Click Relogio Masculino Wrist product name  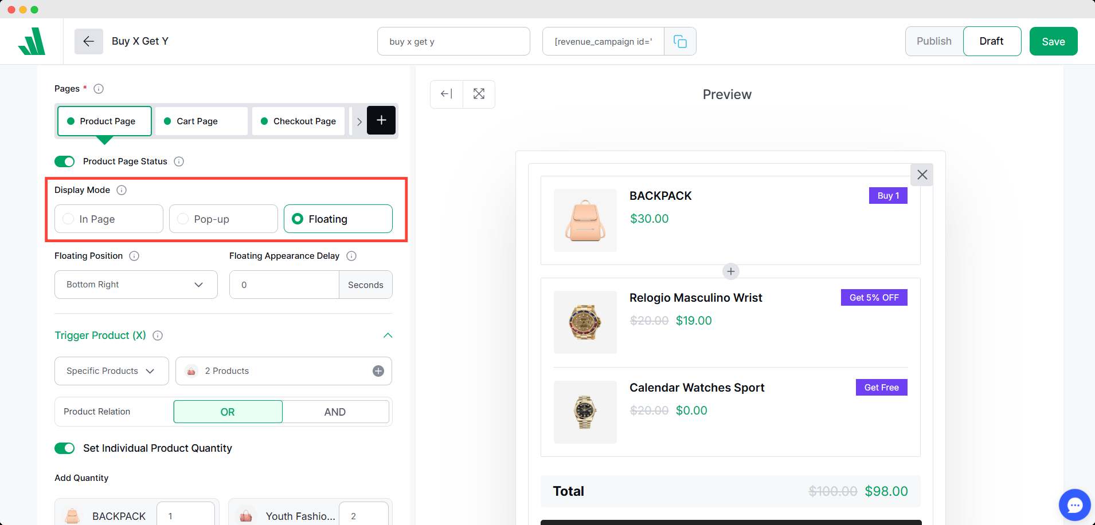click(x=695, y=298)
